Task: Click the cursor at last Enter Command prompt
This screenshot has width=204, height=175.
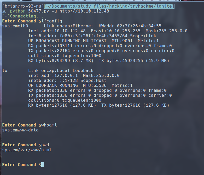Action: (43, 165)
